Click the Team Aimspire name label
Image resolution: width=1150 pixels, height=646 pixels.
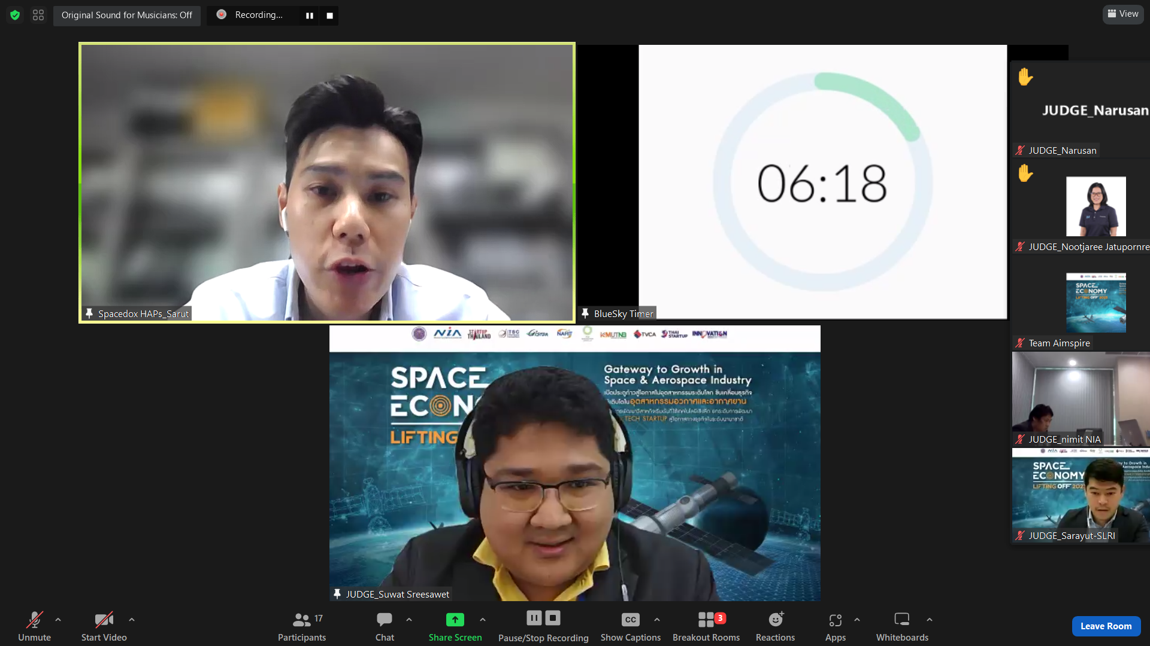point(1060,343)
